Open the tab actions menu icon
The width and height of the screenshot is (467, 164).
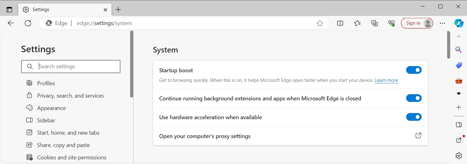click(x=9, y=10)
